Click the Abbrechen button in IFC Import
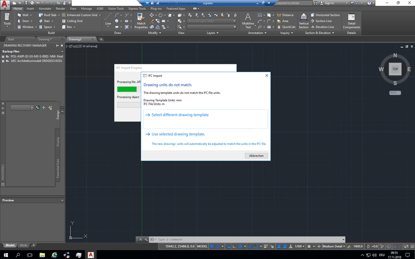Image resolution: width=415 pixels, height=259 pixels. 256,155
